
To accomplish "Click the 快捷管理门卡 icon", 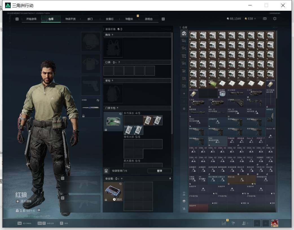I will click(106, 171).
